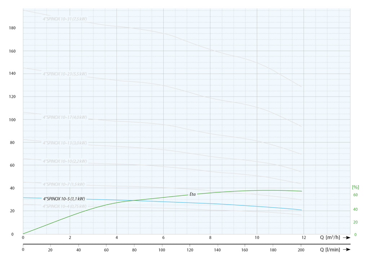Select the green [%] efficiency axis label

[355, 187]
